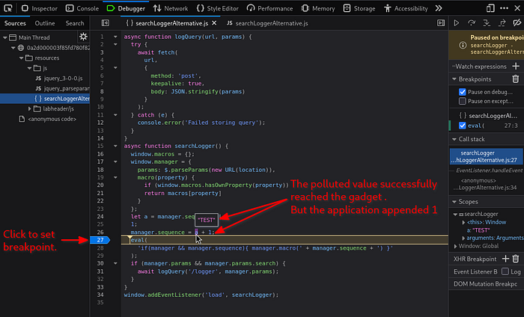Open the Accessibility panel
Image resolution: width=524 pixels, height=317 pixels.
click(x=406, y=8)
